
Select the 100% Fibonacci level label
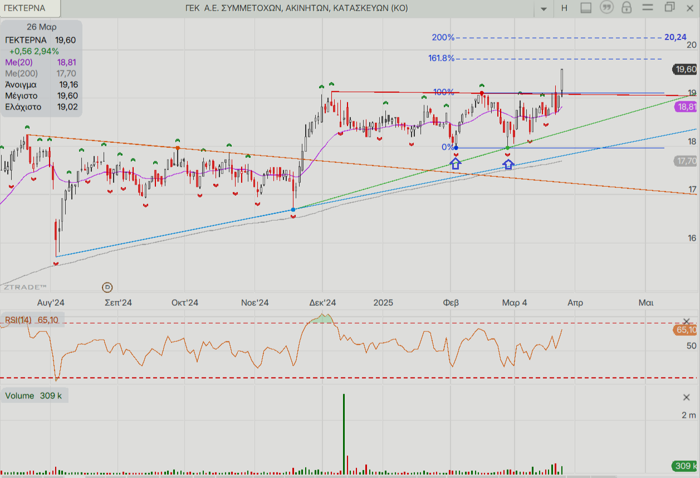tap(444, 92)
